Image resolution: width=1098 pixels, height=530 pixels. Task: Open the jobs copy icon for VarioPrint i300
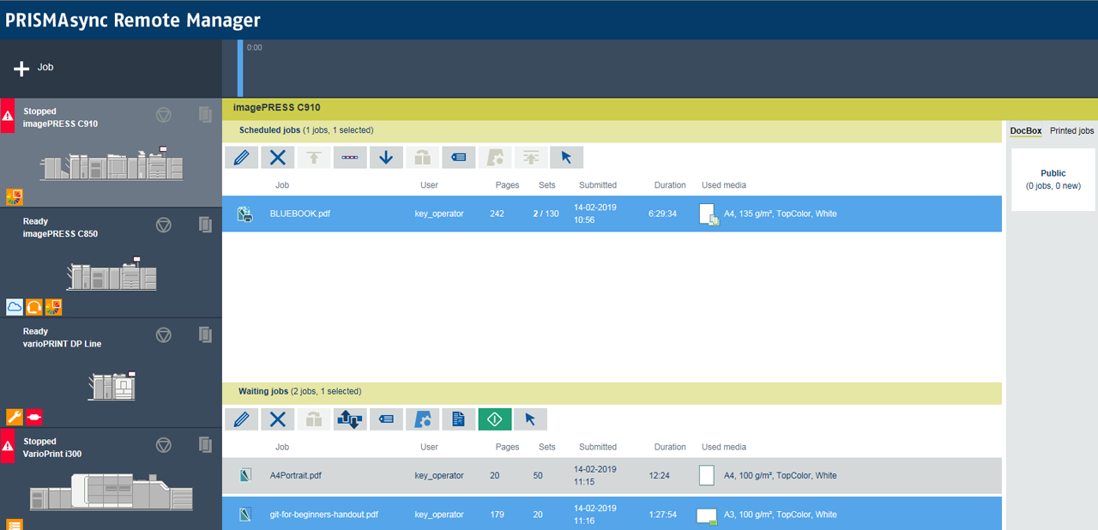click(x=205, y=445)
